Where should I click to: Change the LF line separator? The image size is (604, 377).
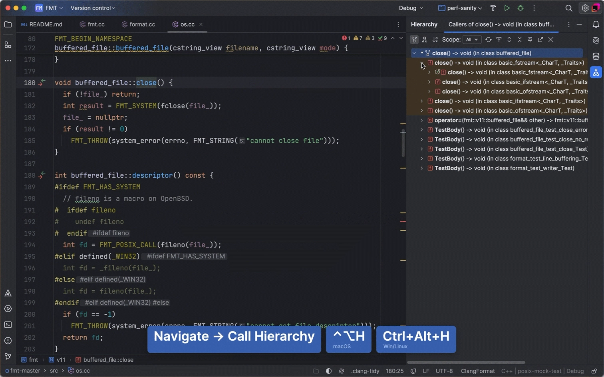click(x=426, y=371)
